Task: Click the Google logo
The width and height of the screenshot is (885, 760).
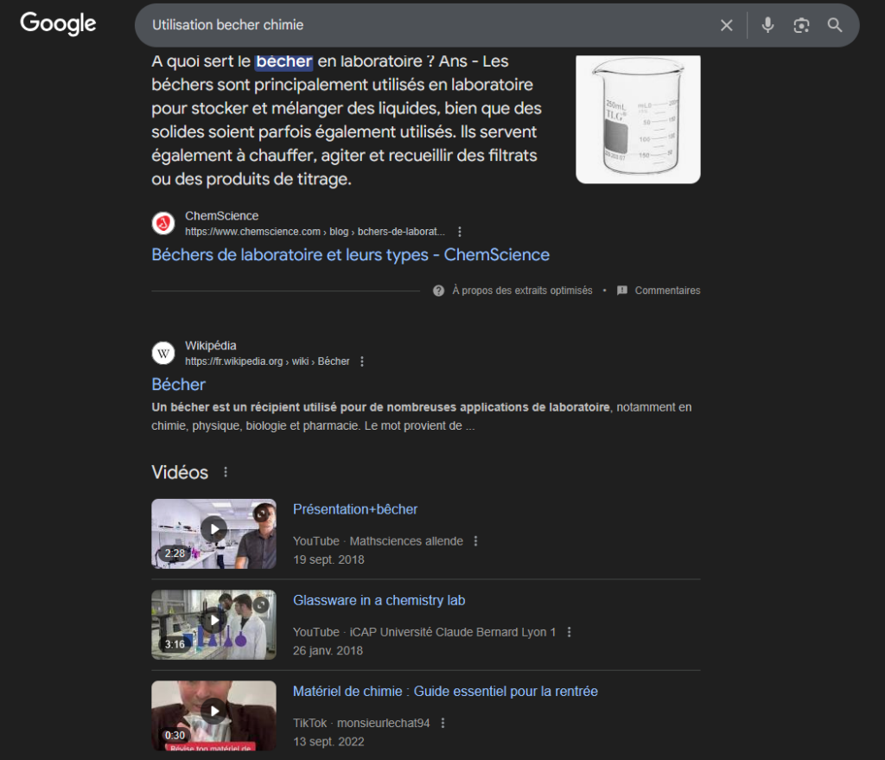Action: coord(58,24)
